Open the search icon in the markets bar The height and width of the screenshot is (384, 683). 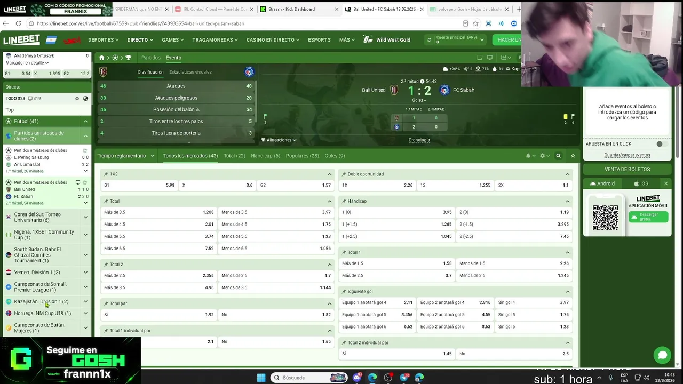click(x=558, y=156)
